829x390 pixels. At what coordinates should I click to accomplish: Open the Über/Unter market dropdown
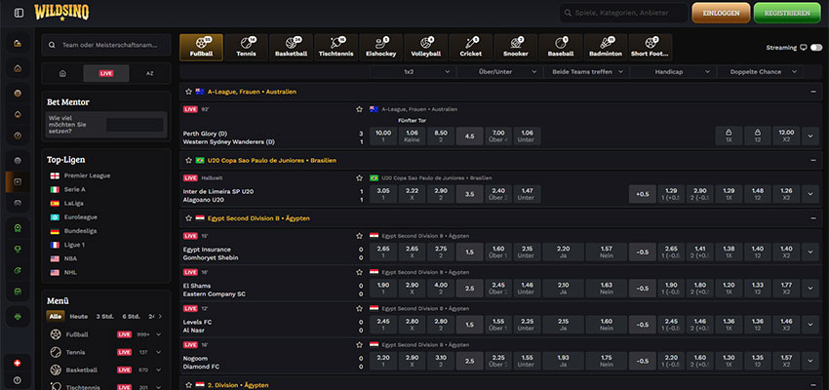tap(498, 72)
